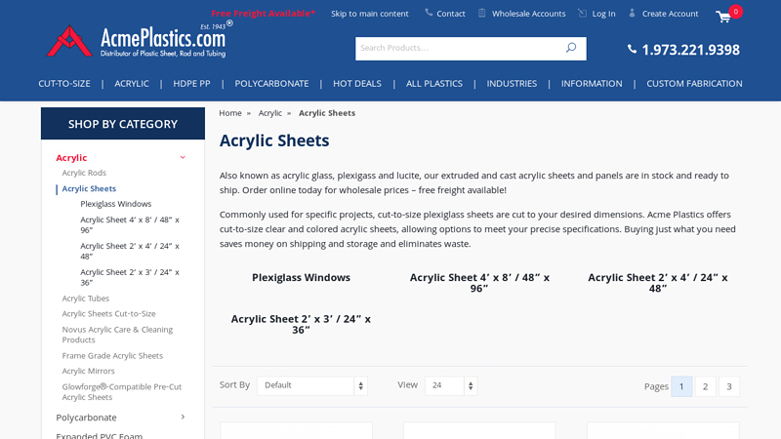Click the Wholesale Accounts clipboard icon
781x439 pixels.
[x=481, y=13]
